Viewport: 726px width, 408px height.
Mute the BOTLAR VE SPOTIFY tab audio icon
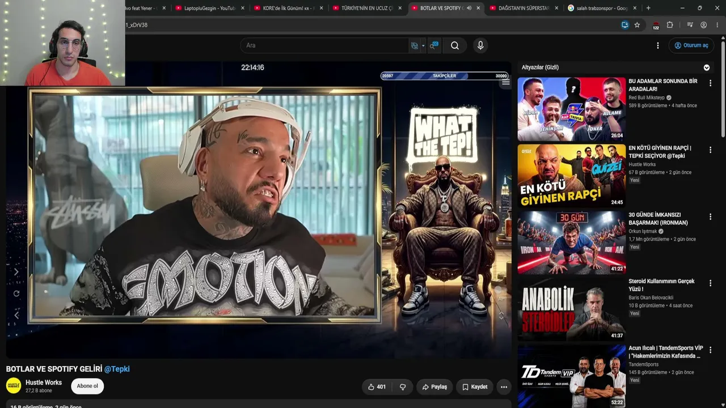coord(469,8)
